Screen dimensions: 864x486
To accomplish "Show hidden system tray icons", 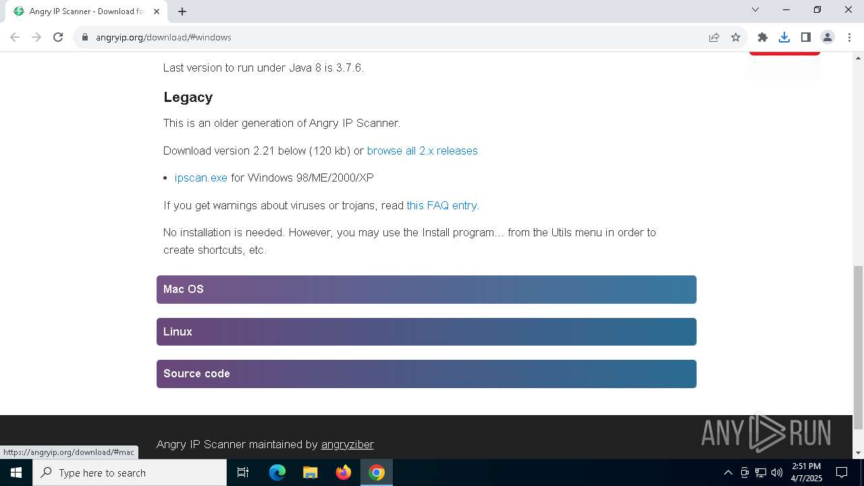I will click(x=728, y=473).
